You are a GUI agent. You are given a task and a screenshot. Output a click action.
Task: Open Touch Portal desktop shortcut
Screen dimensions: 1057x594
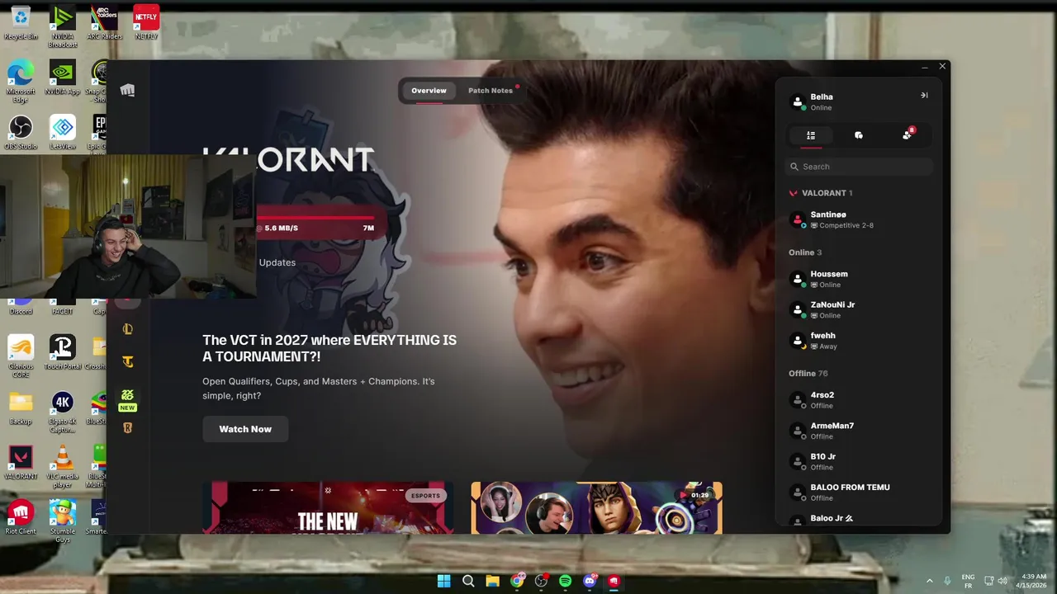click(x=63, y=352)
